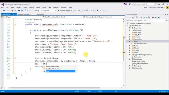Open the Tools menu

44,8
